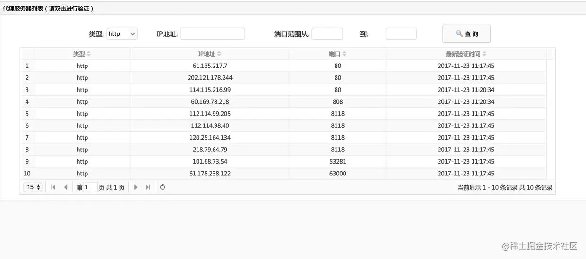Click port cell 63000
The image size is (586, 259).
(337, 174)
